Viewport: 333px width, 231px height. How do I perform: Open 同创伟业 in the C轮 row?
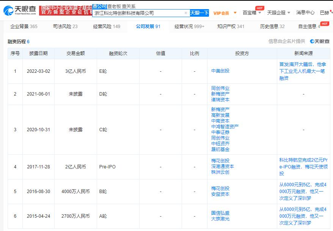[220, 138]
